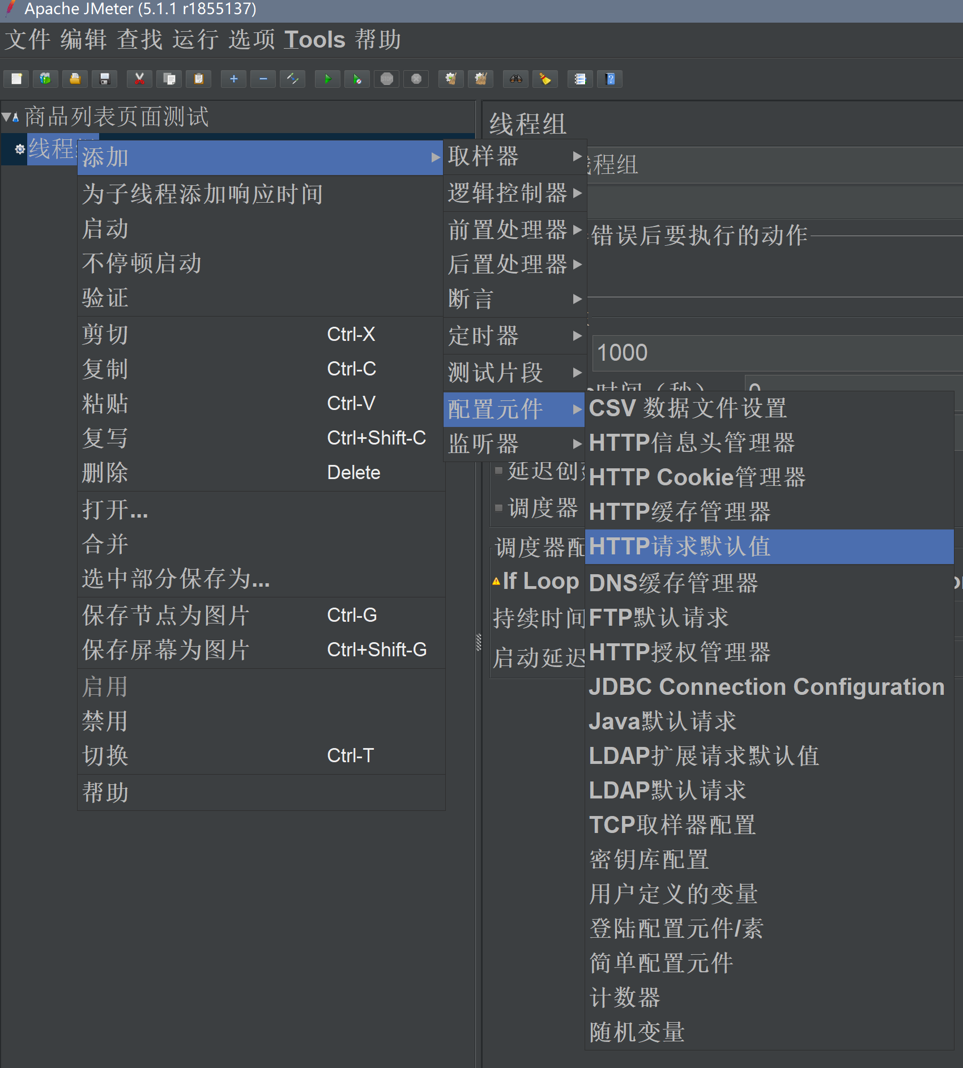Screen dimensions: 963x1068
Task: Click 禁用 context menu item
Action: tap(261, 721)
